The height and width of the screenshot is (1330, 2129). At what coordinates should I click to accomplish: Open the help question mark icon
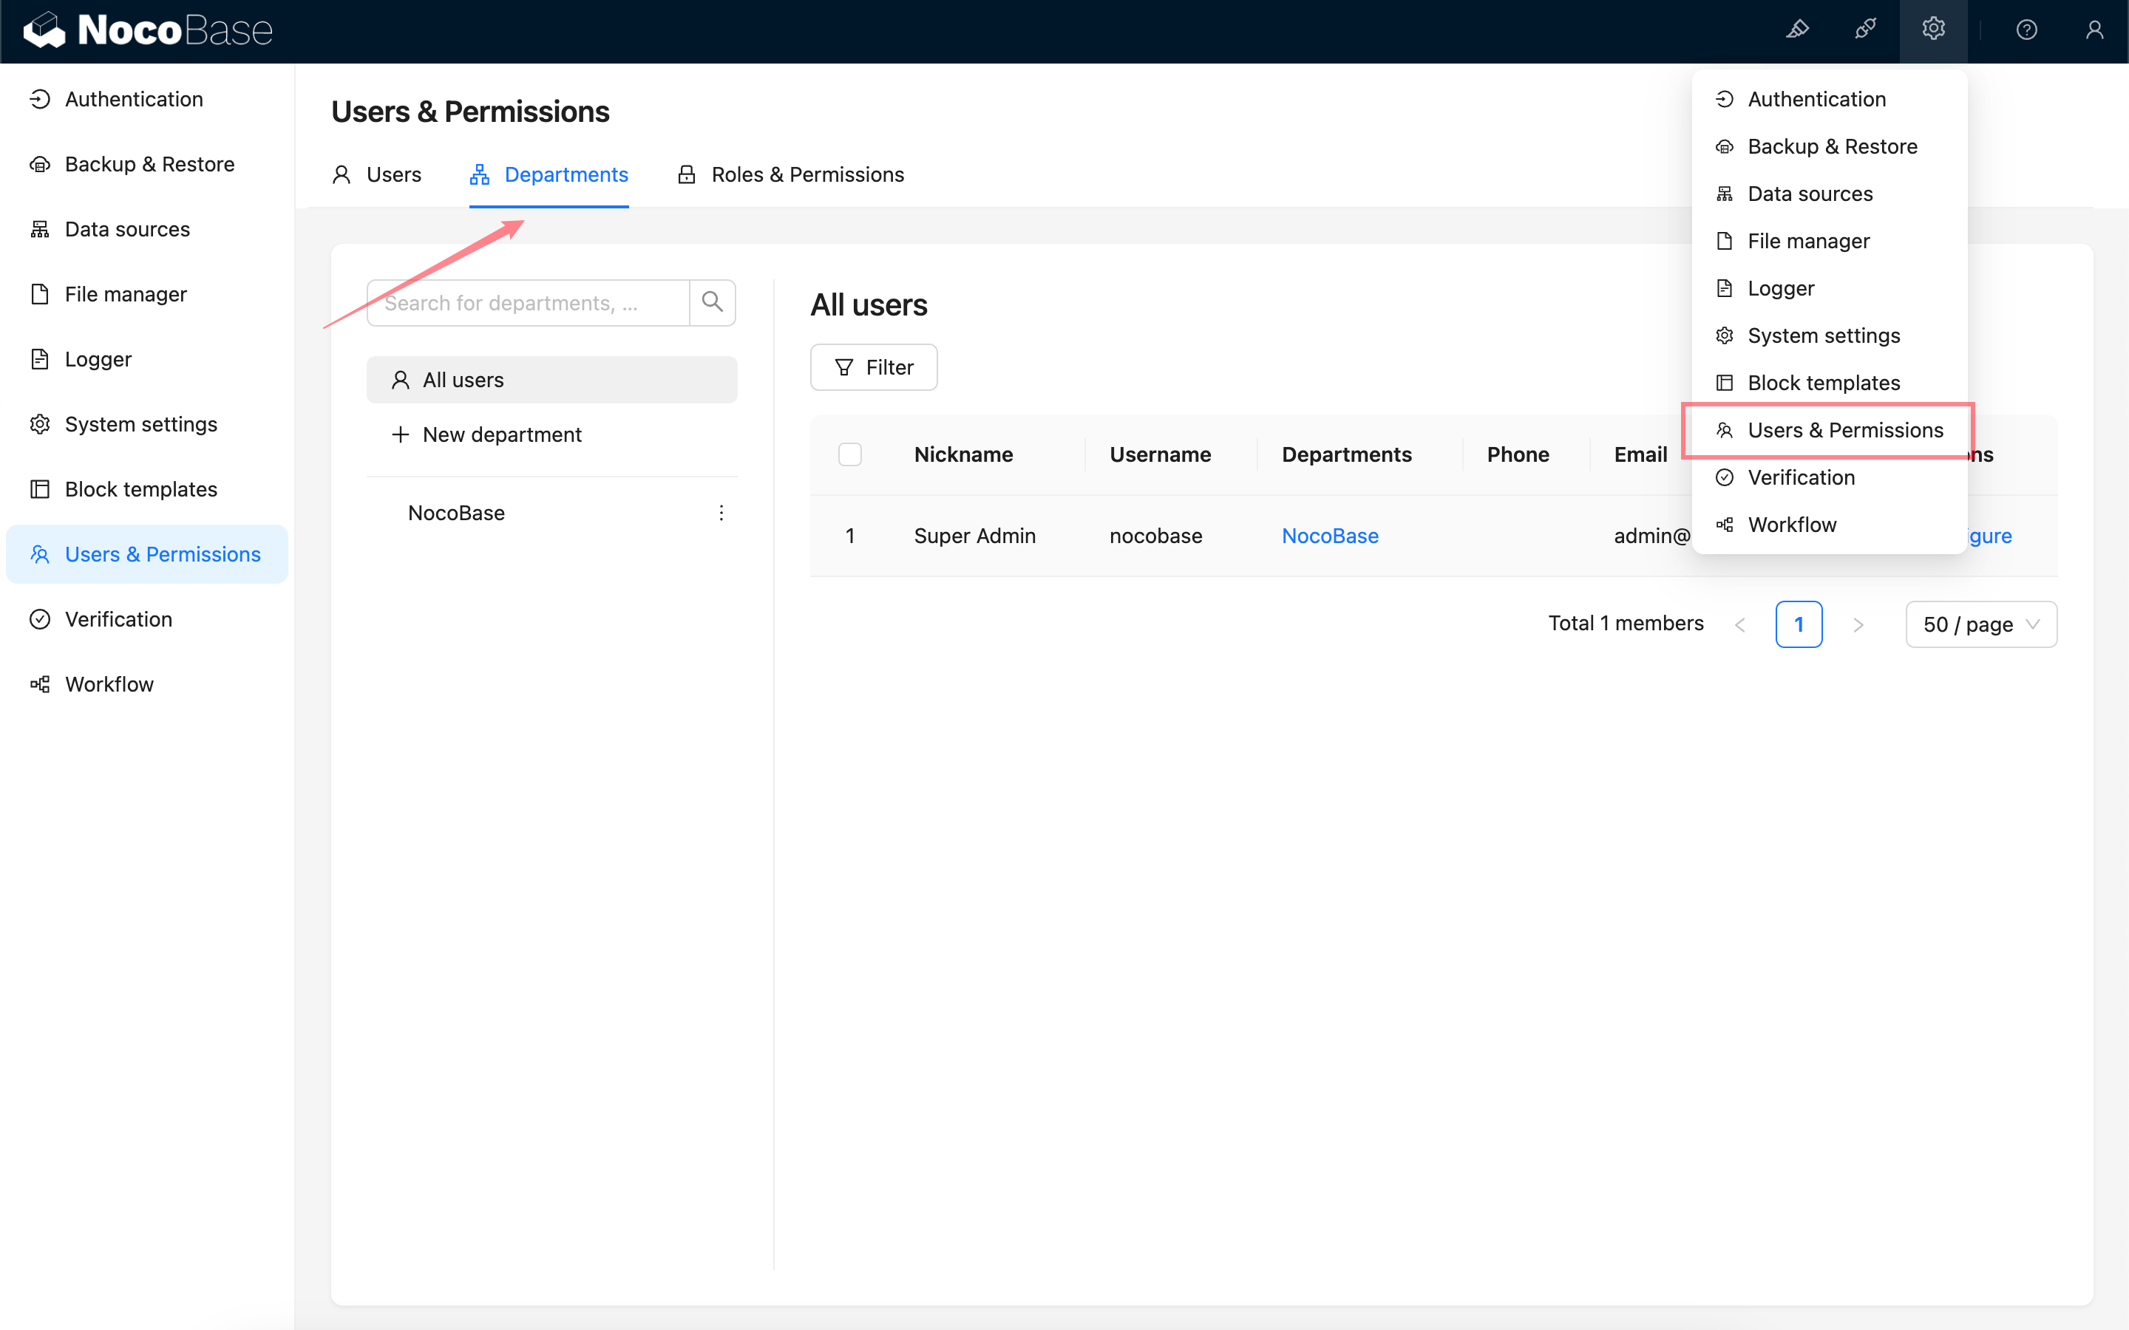pos(2026,30)
